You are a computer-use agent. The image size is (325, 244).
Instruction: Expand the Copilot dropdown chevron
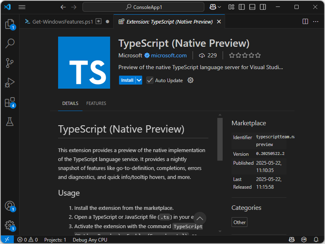point(219,7)
